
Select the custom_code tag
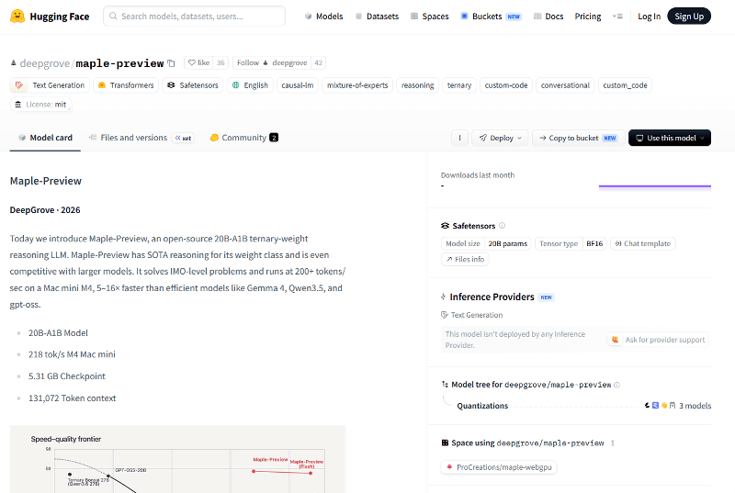click(625, 85)
